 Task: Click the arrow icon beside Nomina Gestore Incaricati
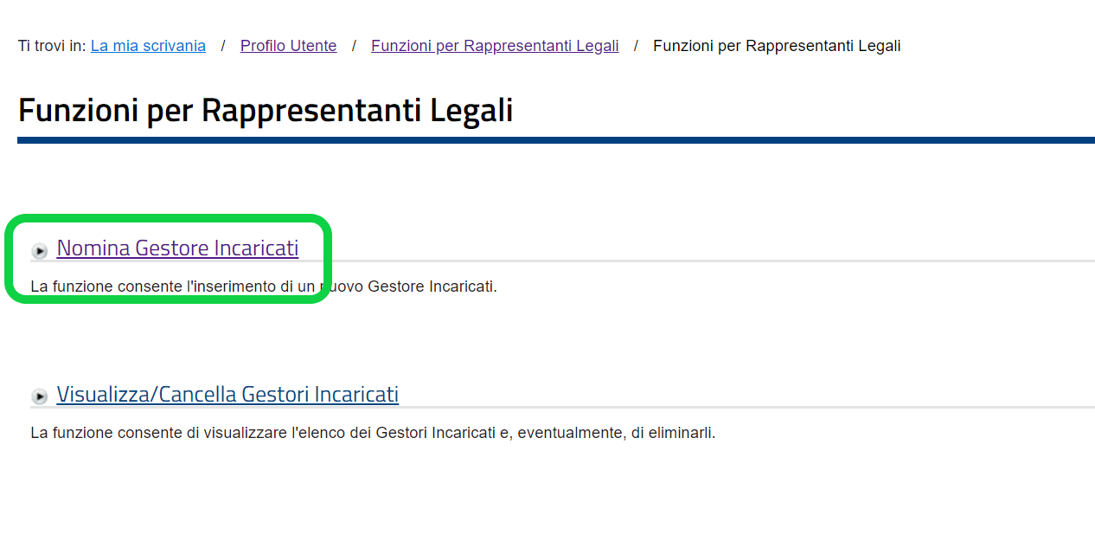tap(40, 251)
